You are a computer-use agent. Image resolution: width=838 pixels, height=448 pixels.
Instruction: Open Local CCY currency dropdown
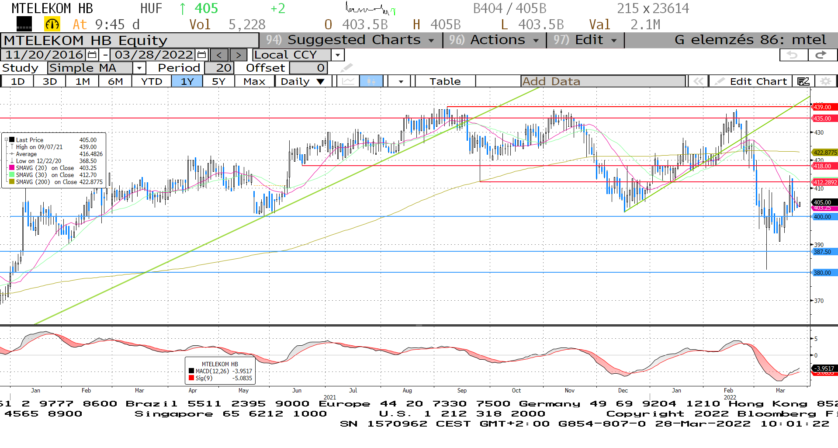click(x=338, y=55)
